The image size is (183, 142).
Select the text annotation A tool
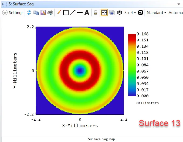click(87, 13)
